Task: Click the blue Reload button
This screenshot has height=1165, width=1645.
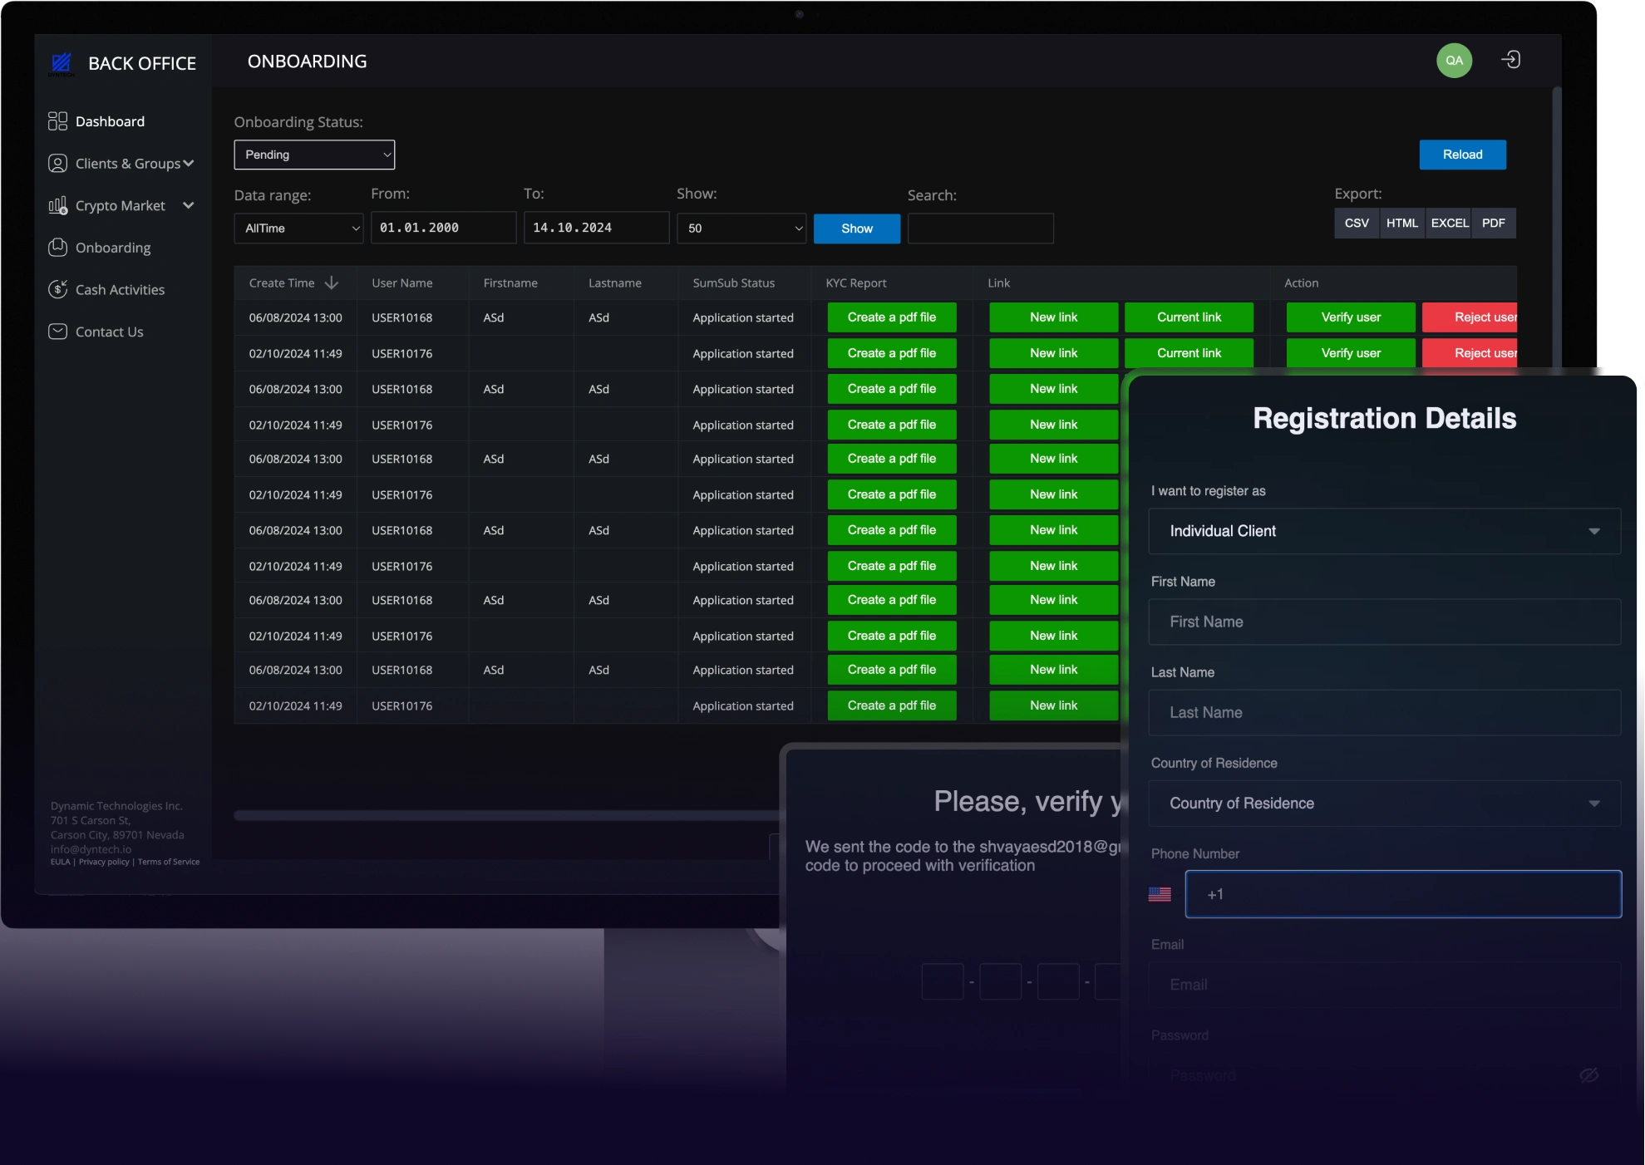Action: click(1462, 155)
